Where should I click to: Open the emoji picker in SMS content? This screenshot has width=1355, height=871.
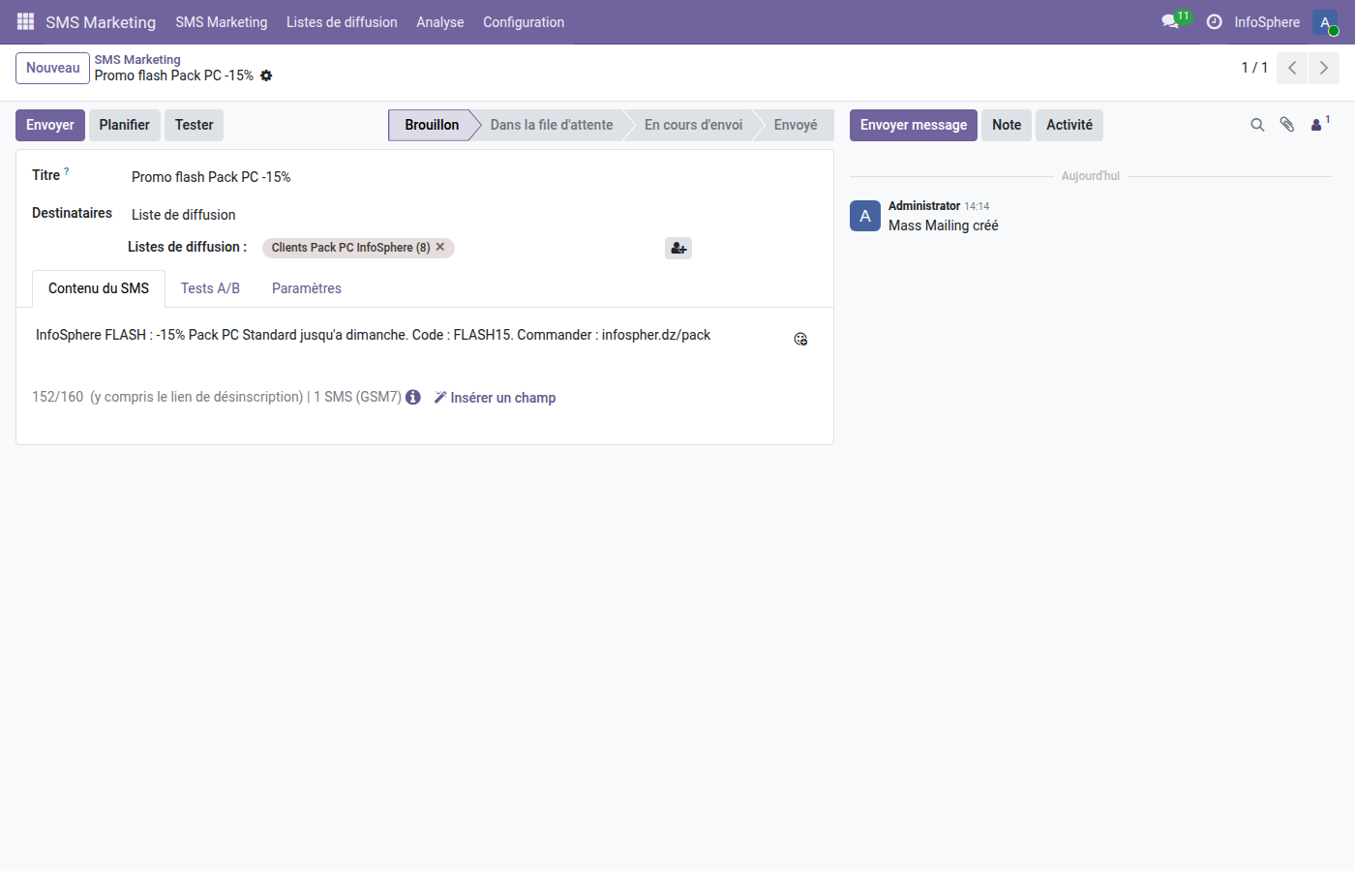(800, 339)
